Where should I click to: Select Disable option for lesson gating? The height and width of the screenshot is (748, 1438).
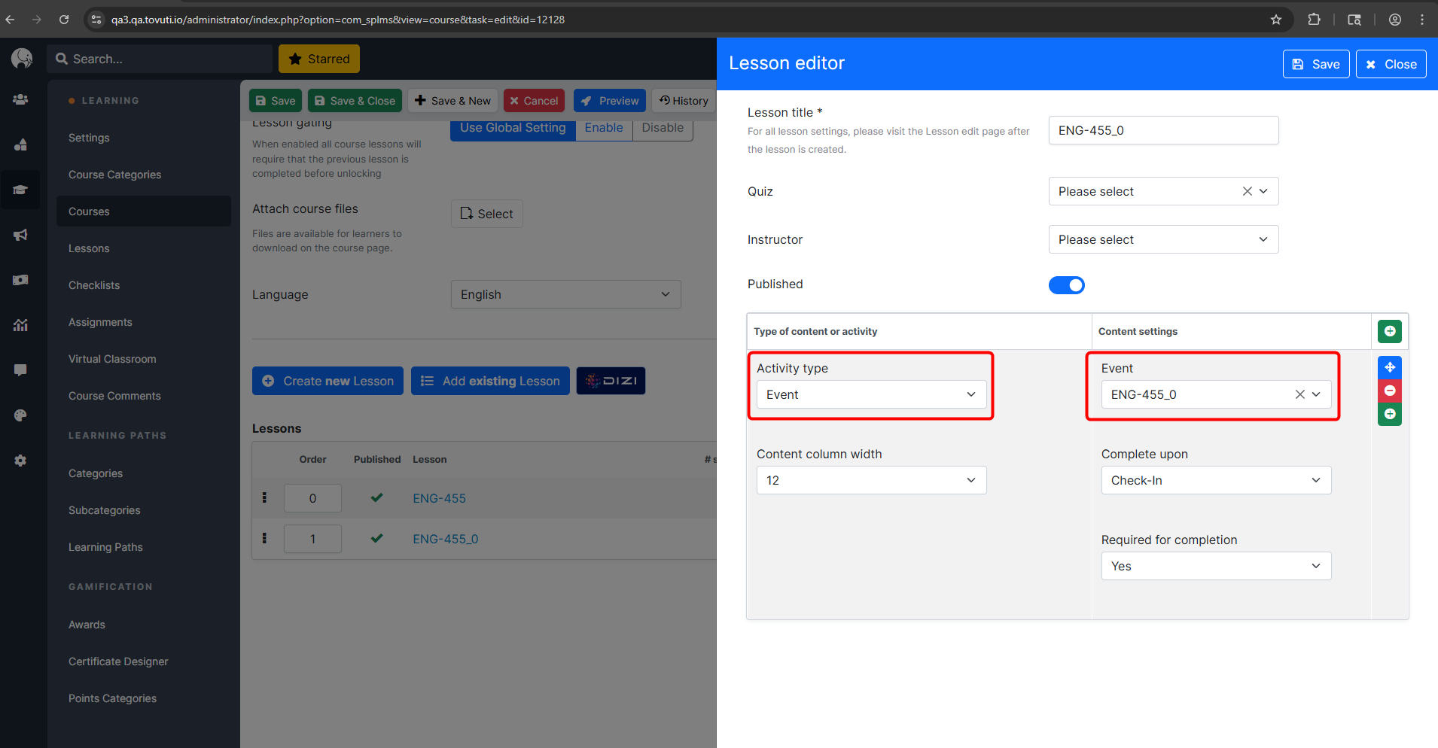[x=663, y=128]
